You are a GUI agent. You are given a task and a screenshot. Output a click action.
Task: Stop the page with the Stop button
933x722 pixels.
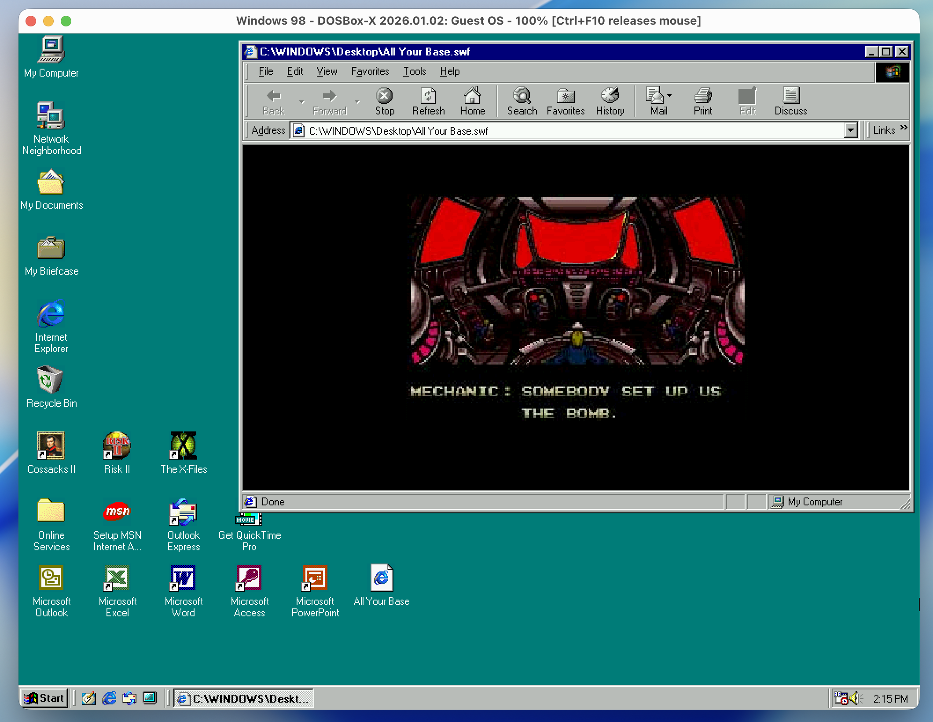[x=384, y=102]
